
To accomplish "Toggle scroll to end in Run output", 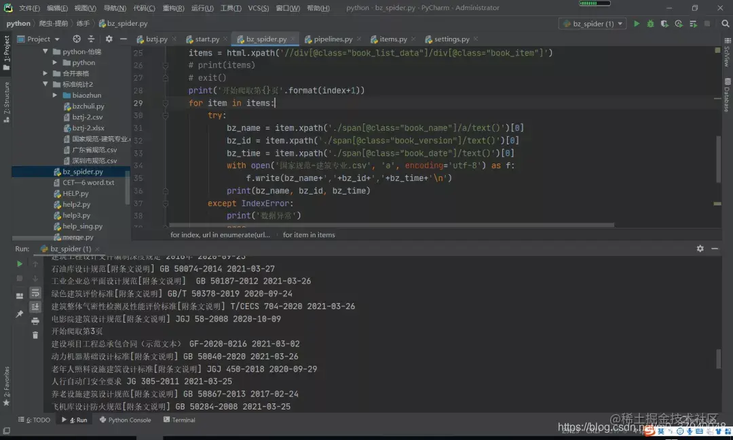I will pyautogui.click(x=35, y=307).
